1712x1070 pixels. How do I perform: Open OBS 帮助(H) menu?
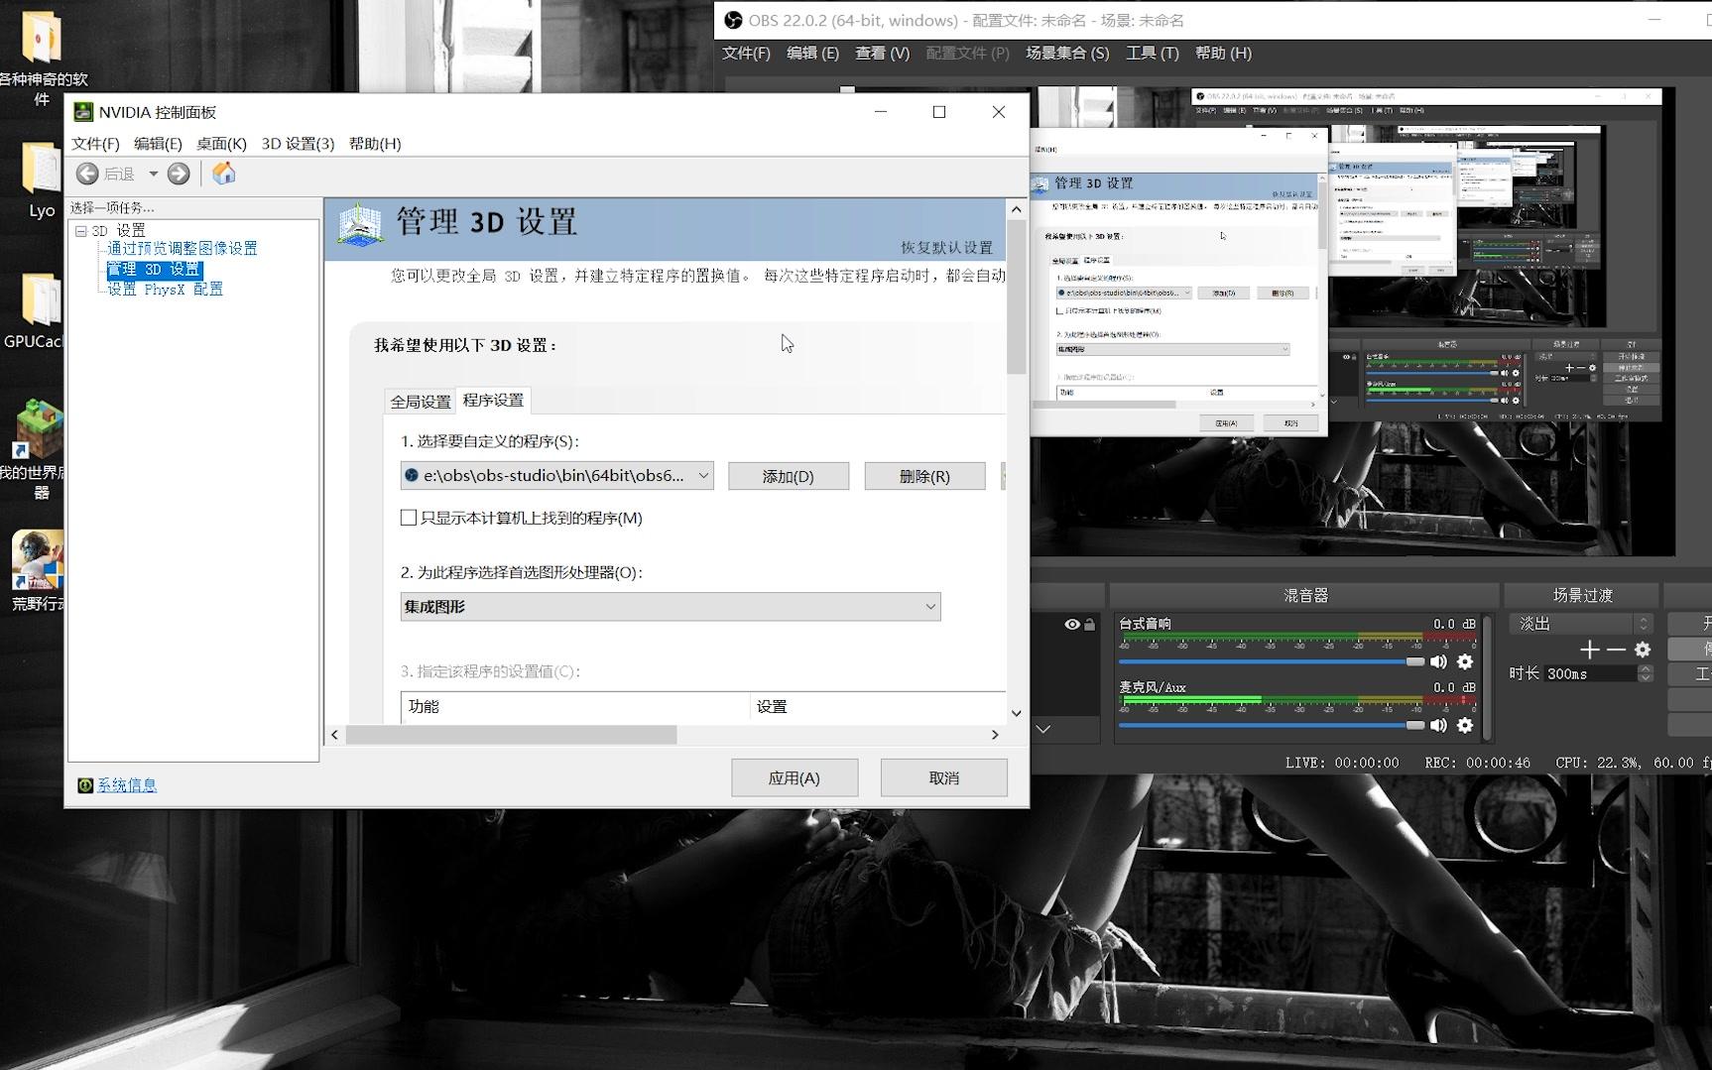pos(1223,54)
